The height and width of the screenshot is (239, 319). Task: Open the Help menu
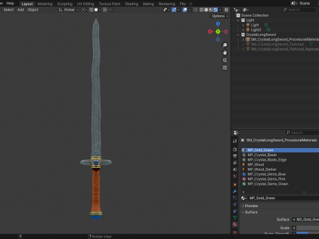pos(10,3)
